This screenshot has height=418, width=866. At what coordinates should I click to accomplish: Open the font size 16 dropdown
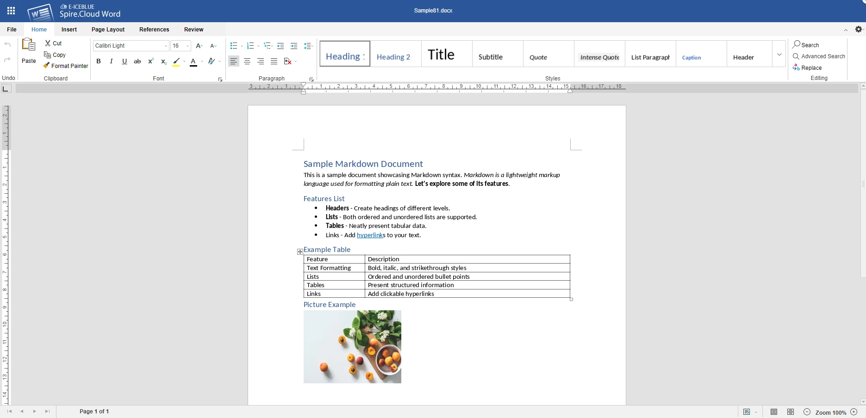[187, 46]
